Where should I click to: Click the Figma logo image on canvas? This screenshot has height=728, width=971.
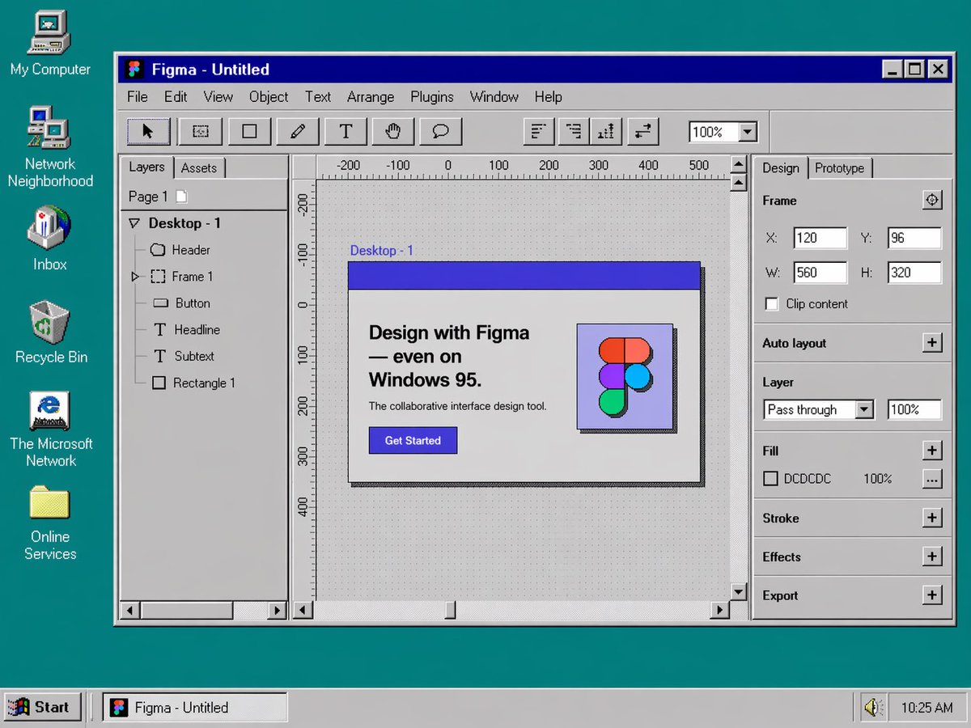(x=625, y=377)
